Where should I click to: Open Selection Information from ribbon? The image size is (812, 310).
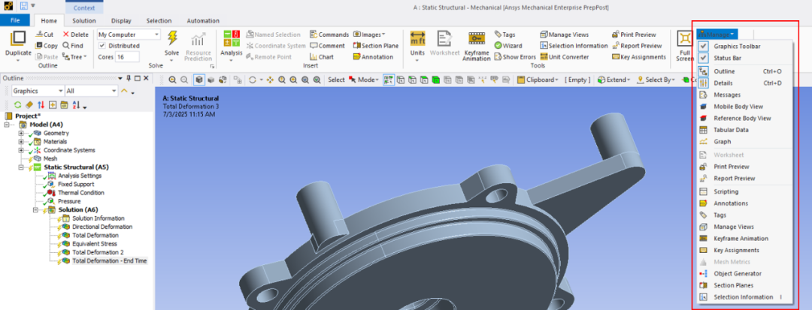[574, 46]
